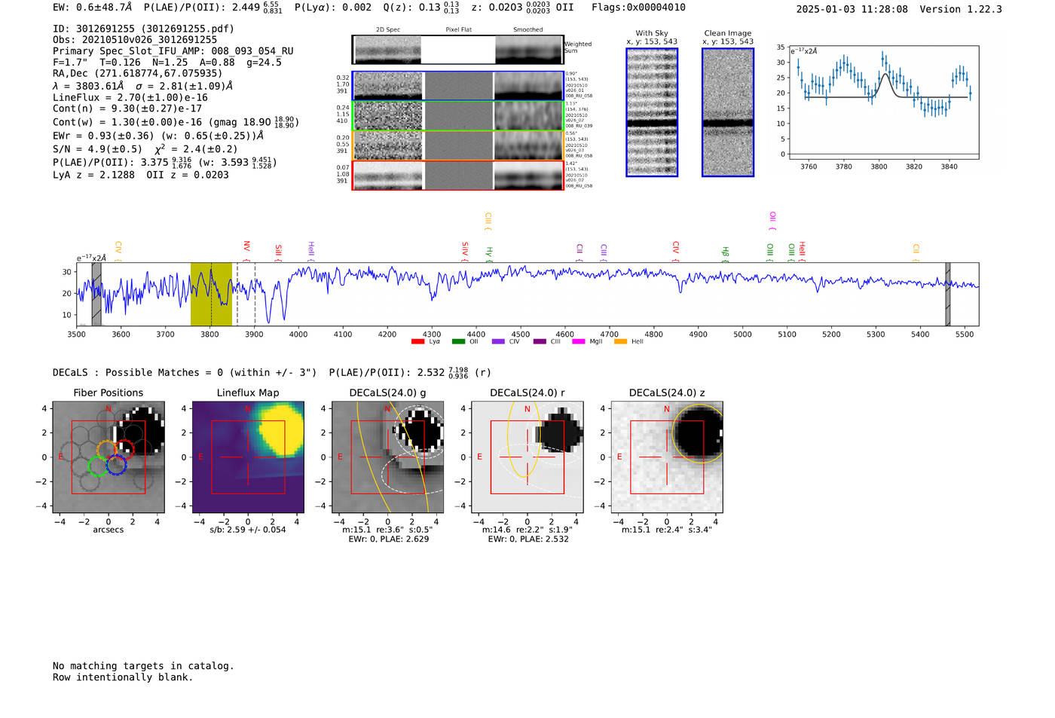
Task: Click the magenta MgII legend swatch
Action: 578,342
